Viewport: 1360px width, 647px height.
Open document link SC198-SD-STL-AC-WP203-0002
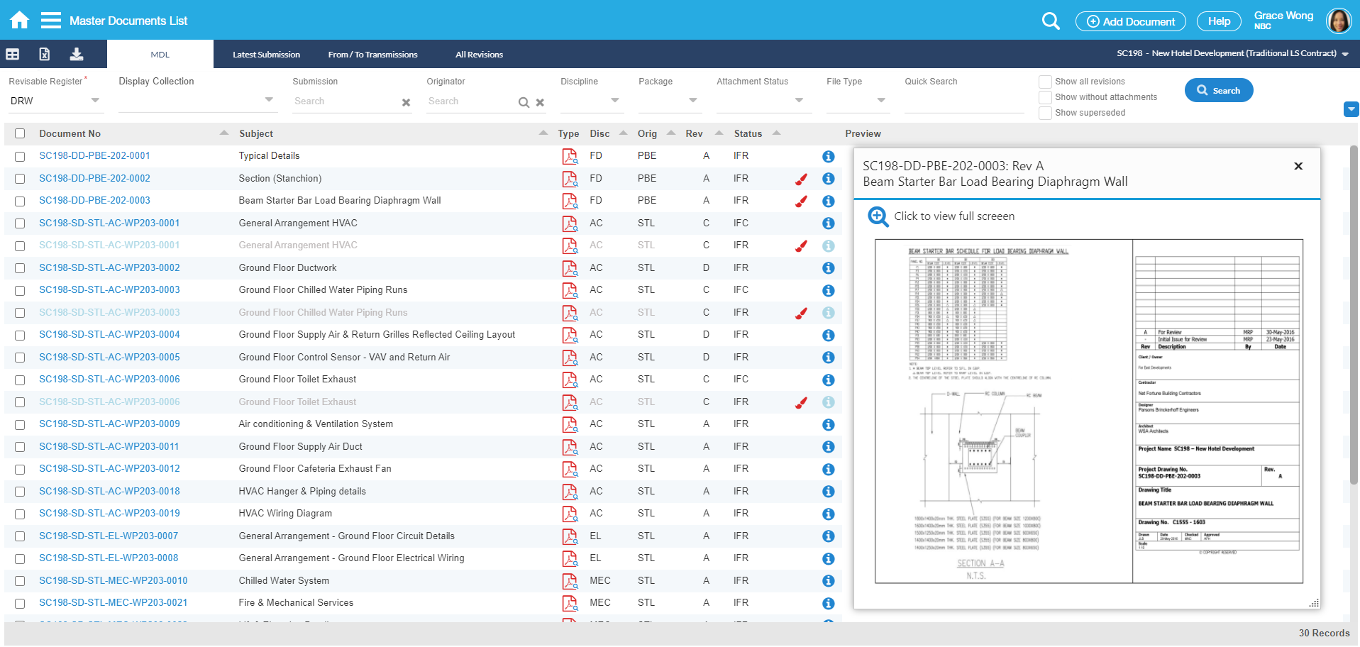click(x=109, y=267)
